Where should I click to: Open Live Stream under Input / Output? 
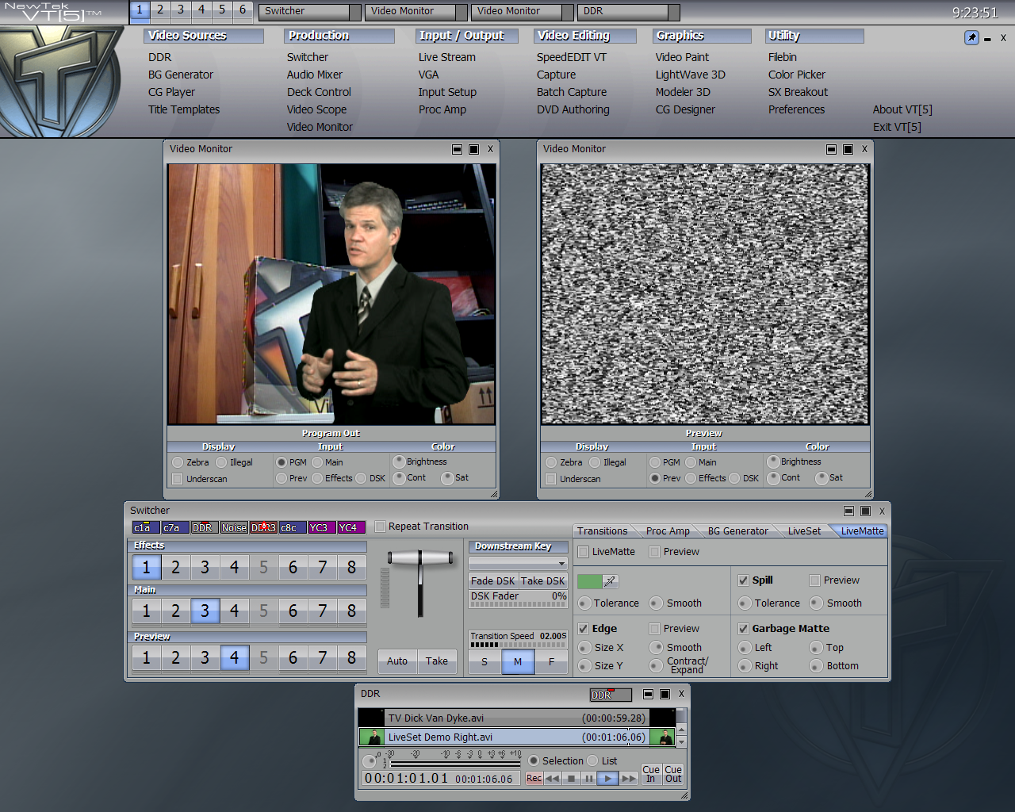pos(447,57)
